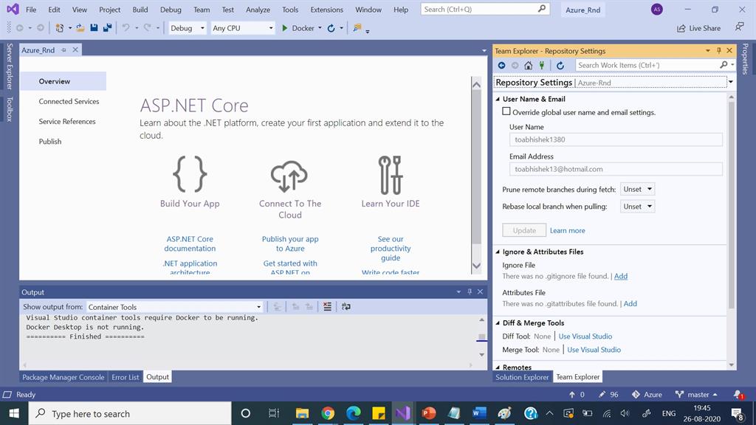Click the Open File folder icon
The image size is (756, 425).
pos(80,28)
